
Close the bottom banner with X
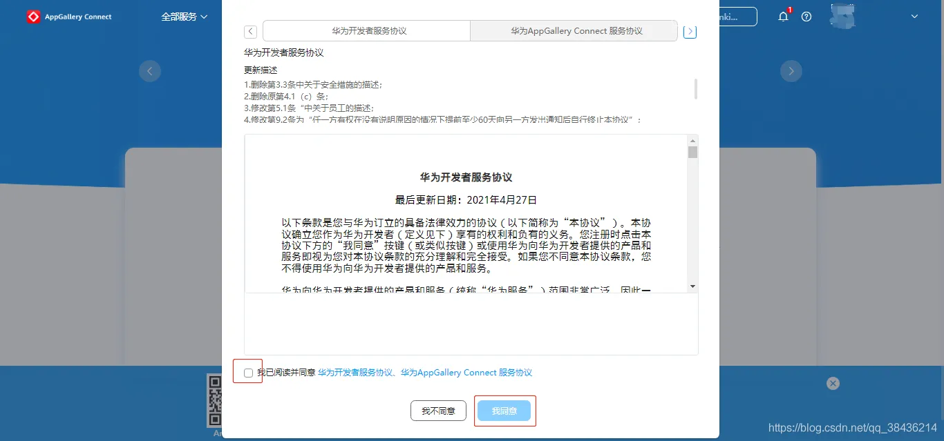833,383
